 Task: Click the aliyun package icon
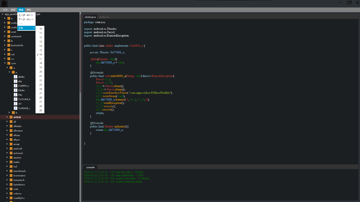[x=11, y=139]
